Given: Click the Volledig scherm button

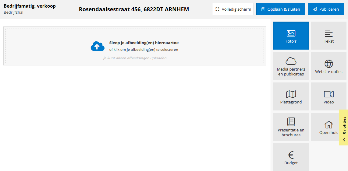Looking at the screenshot, I should point(233,9).
